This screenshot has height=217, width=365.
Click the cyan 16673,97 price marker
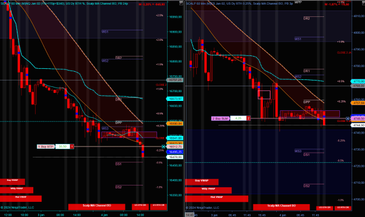[x=175, y=99]
